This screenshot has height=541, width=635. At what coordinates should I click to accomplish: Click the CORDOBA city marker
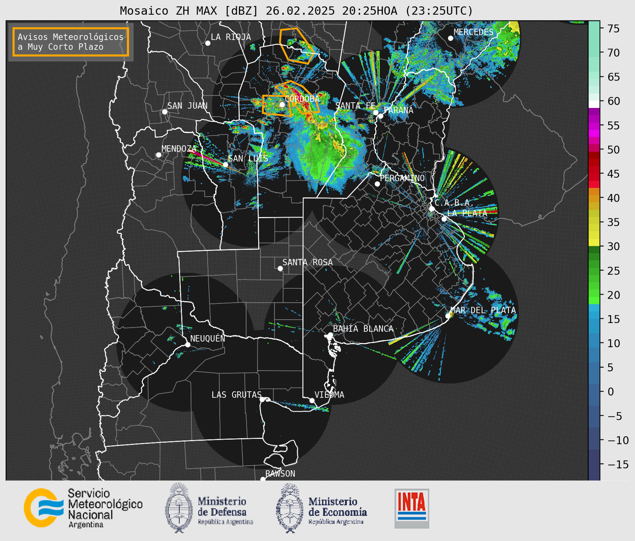[x=282, y=105]
